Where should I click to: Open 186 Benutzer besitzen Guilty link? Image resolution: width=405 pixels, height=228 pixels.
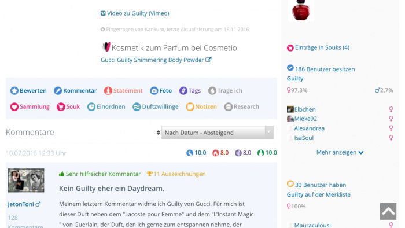321,74
